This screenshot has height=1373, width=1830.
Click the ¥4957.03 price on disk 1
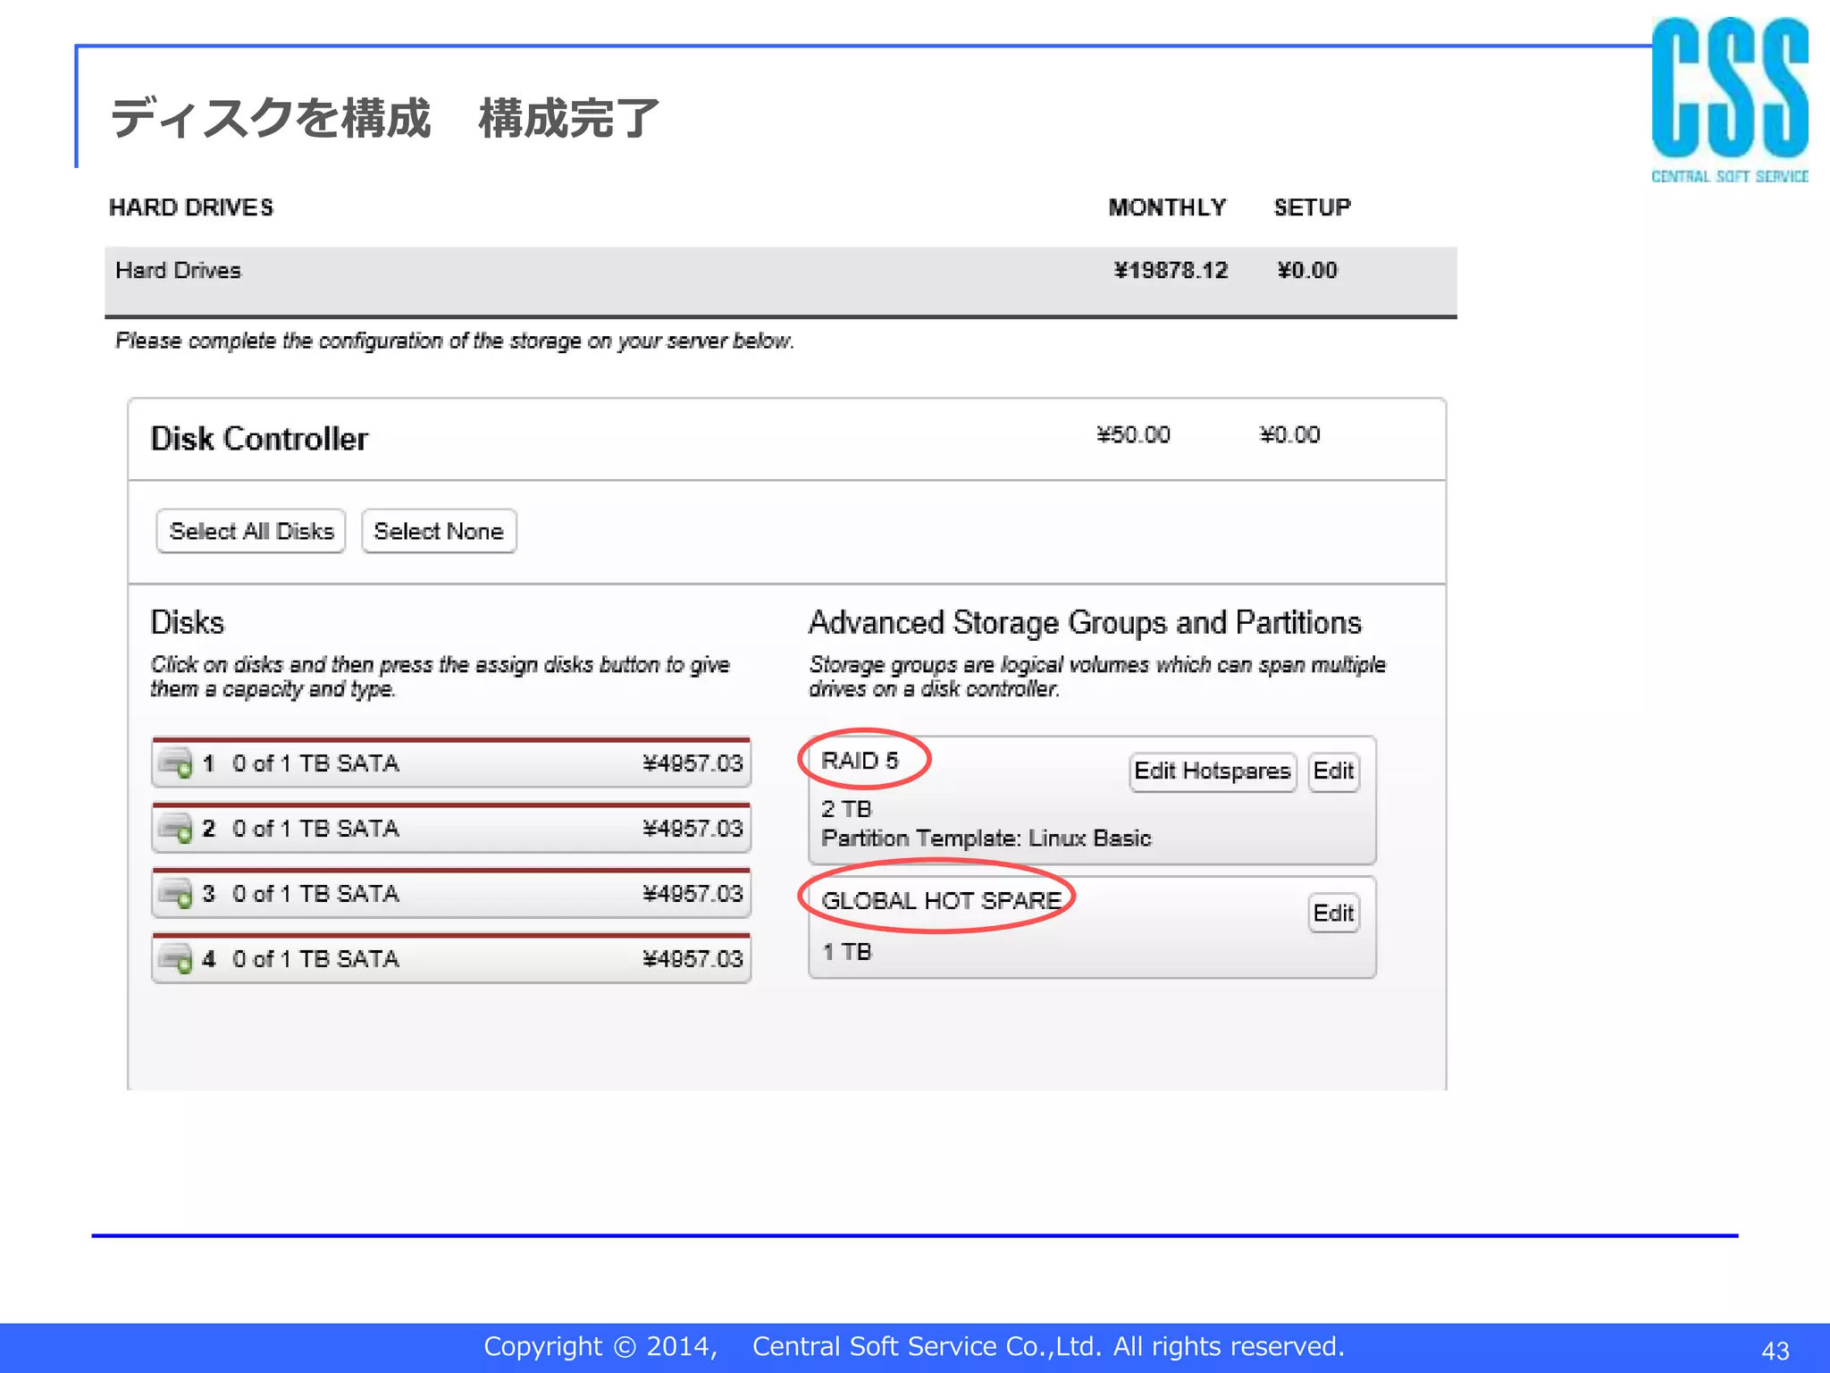coord(693,763)
